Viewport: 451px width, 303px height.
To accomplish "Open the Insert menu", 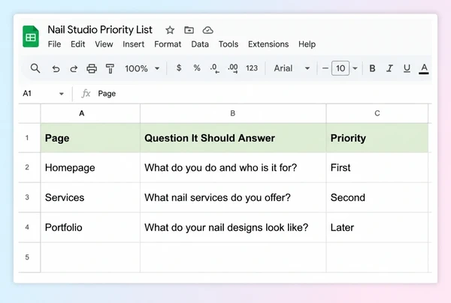I will [134, 44].
